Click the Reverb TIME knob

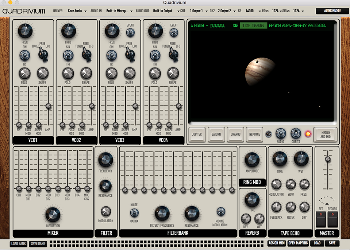point(252,200)
